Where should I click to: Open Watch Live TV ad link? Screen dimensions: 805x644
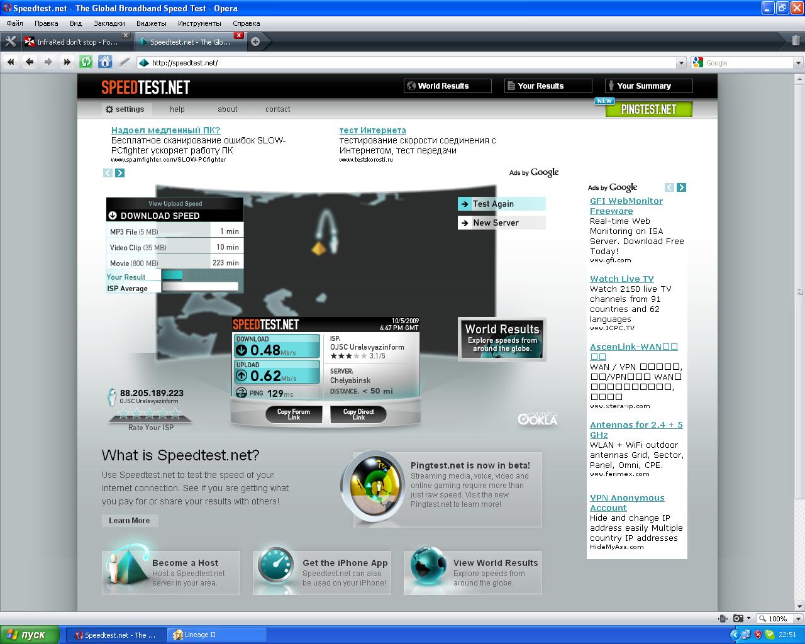622,279
